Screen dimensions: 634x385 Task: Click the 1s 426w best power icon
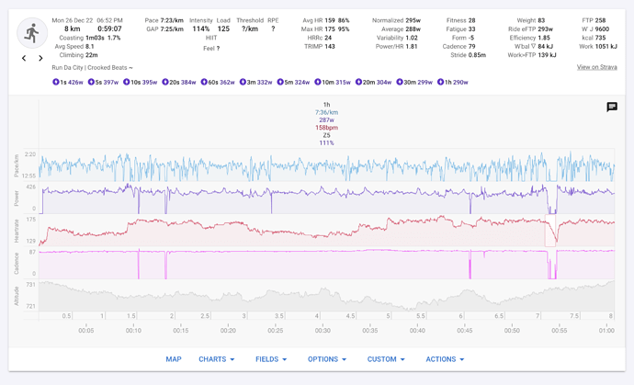56,82
